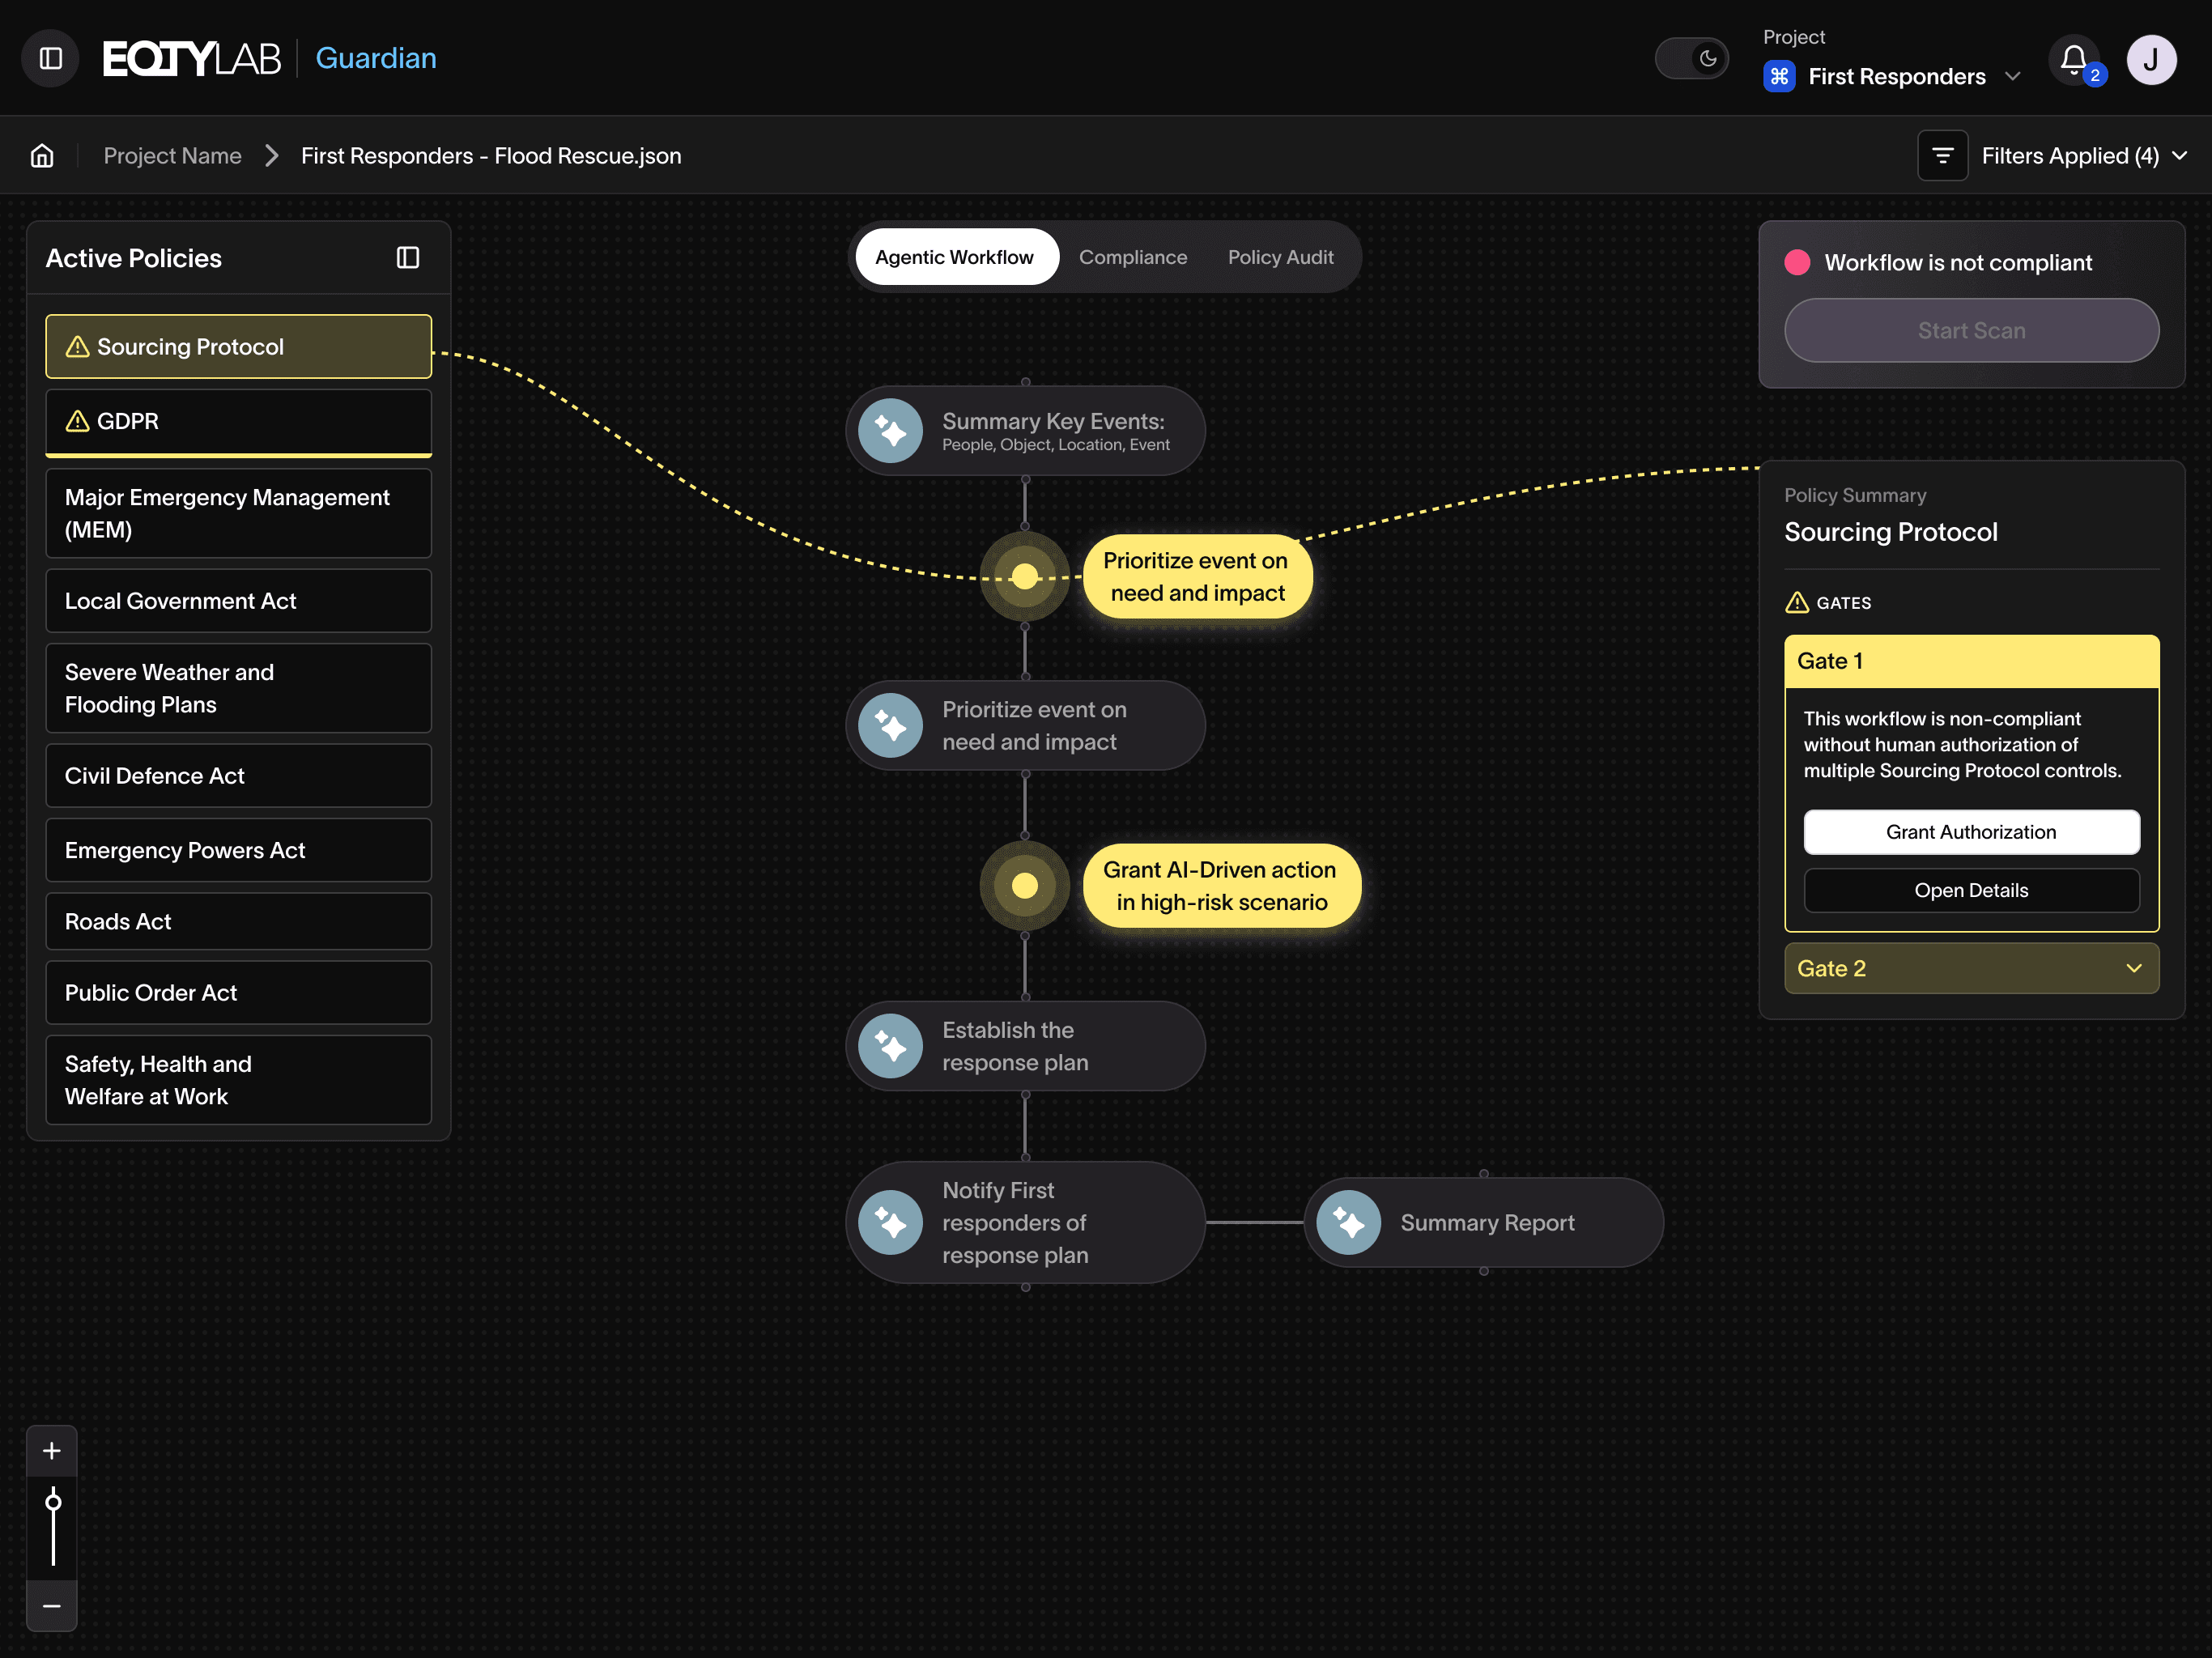This screenshot has height=1658, width=2212.
Task: Switch to the Policy Audit tab
Action: click(1280, 257)
